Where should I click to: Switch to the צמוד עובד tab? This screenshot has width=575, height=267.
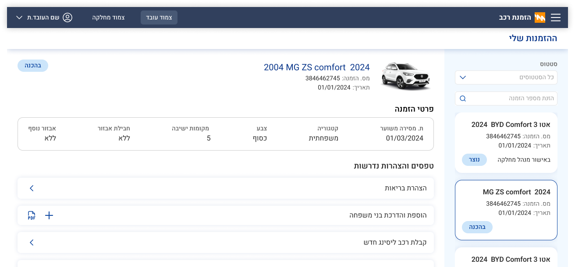pos(159,18)
